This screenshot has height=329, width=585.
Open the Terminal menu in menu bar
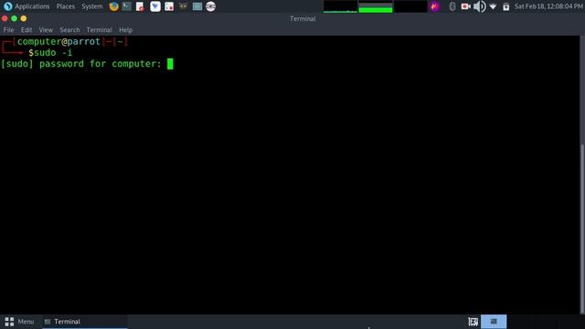[100, 30]
